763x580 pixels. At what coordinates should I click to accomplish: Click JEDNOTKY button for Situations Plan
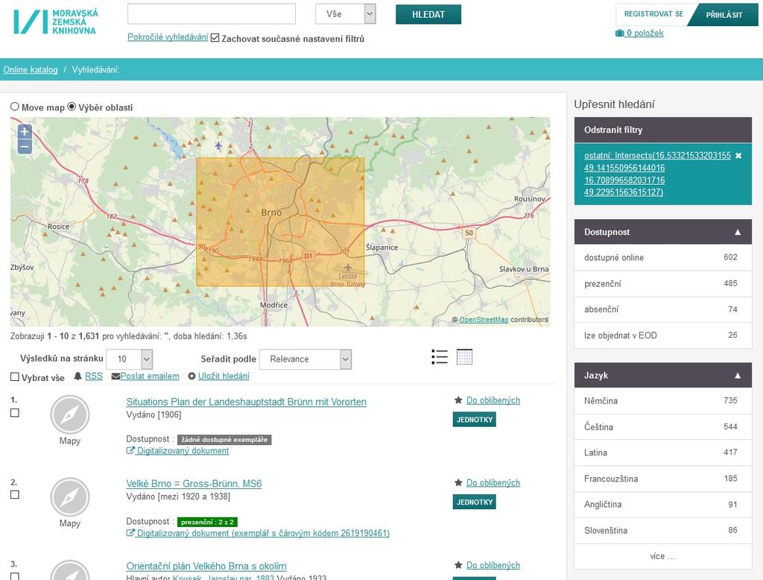(x=475, y=419)
